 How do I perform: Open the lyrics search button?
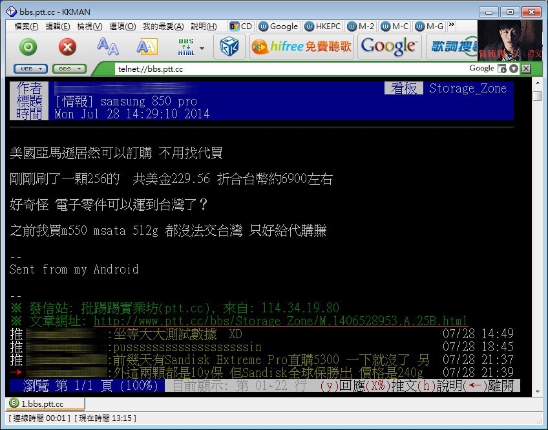point(452,47)
